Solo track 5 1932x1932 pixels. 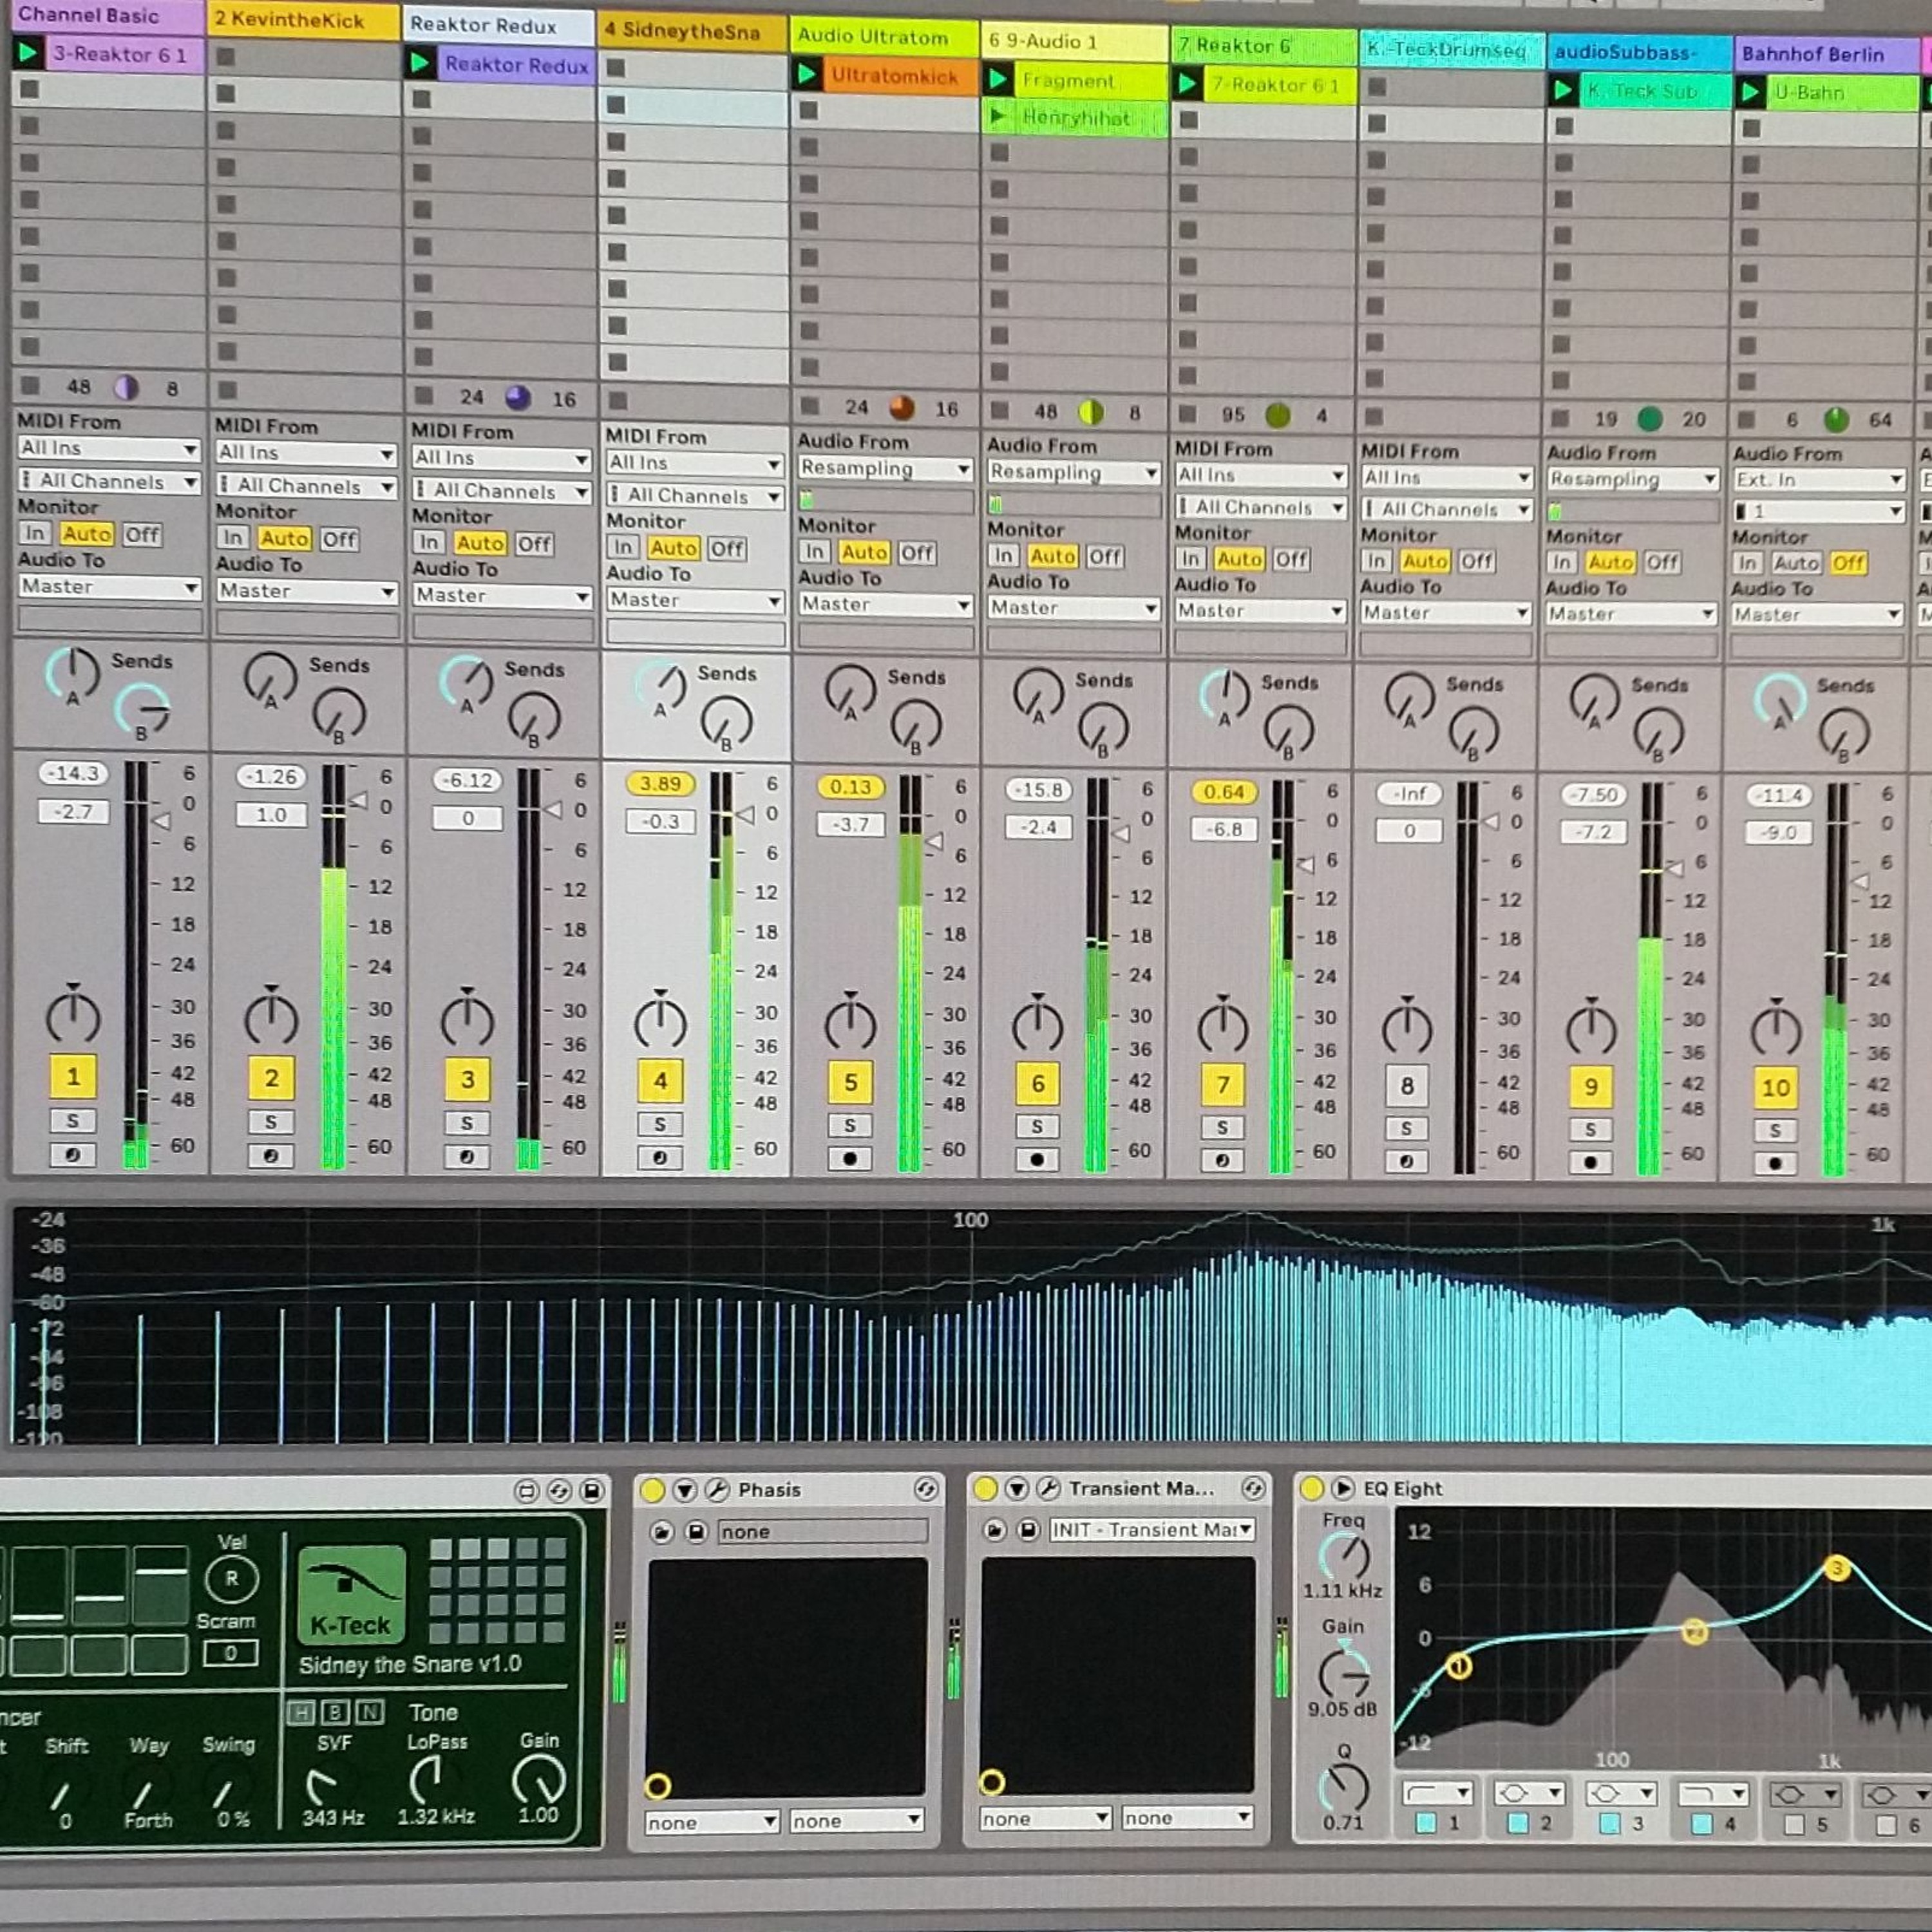coord(850,1127)
